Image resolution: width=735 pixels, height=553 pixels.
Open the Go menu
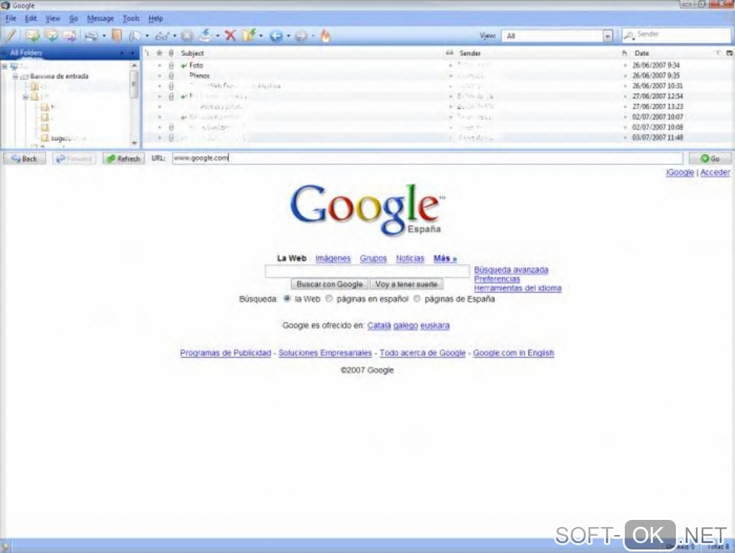click(x=73, y=18)
